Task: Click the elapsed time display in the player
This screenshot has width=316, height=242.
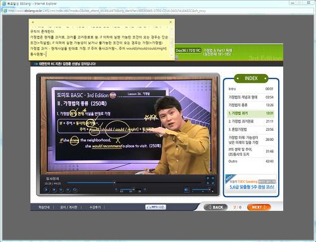Action: [52, 183]
